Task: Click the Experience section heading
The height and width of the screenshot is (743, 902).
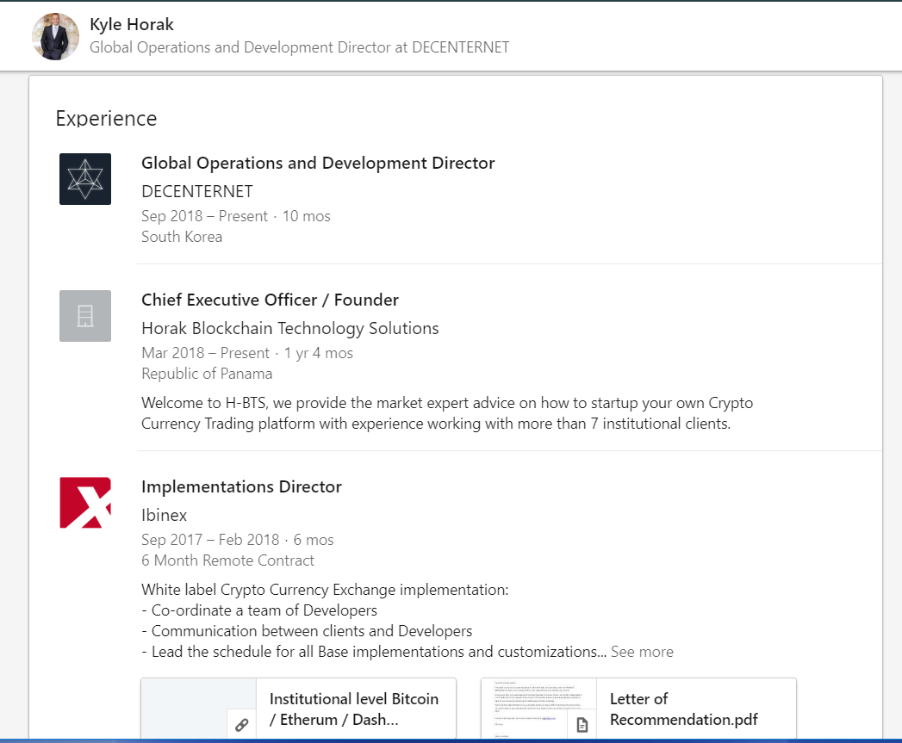Action: (x=107, y=119)
